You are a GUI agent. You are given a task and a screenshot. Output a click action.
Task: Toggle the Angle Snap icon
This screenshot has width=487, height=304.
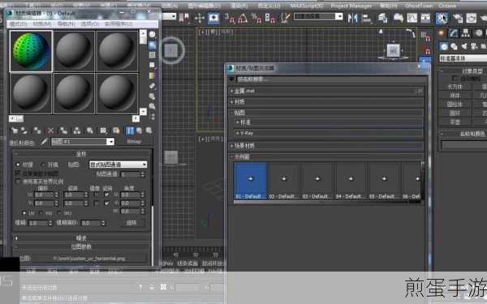(x=242, y=19)
